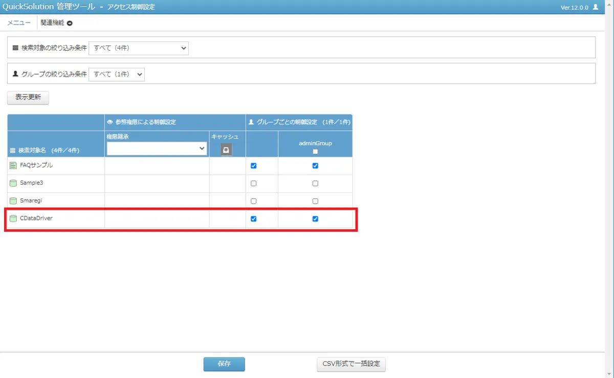Click the 保存 button
The image size is (614, 378).
224,364
